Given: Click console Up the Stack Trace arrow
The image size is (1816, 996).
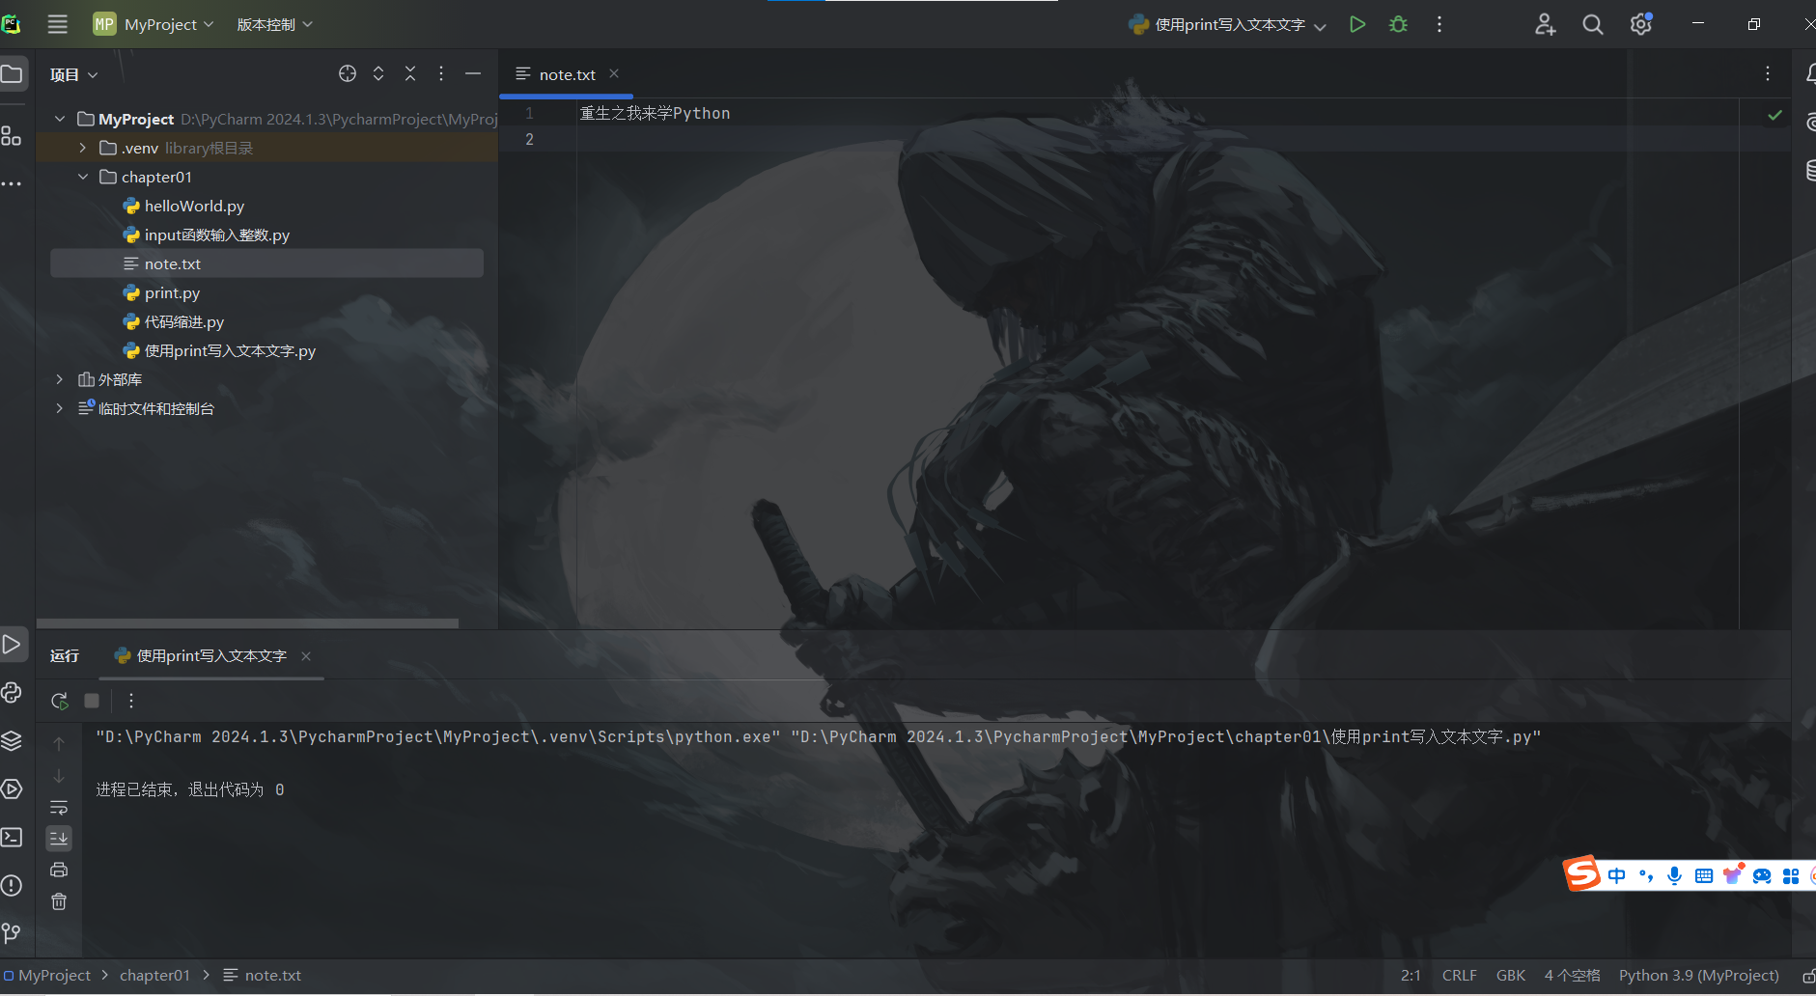Looking at the screenshot, I should pyautogui.click(x=59, y=744).
